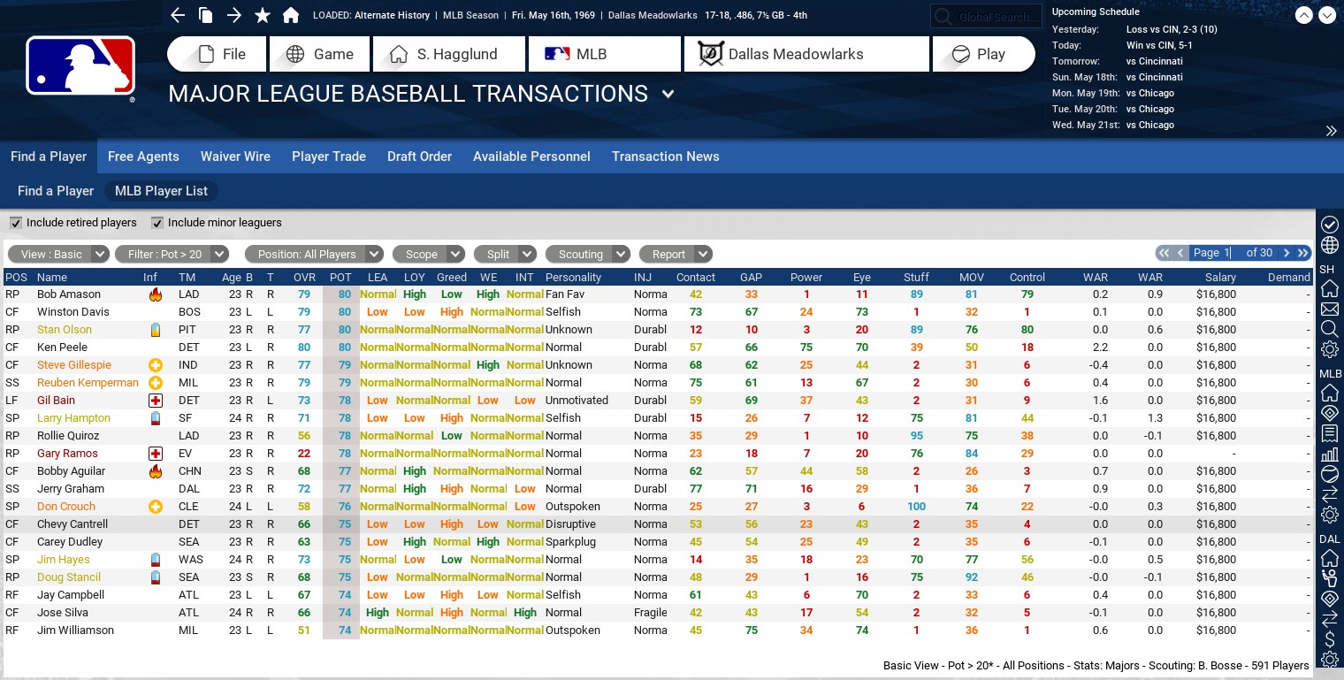Switch to the Available Personnel tab
This screenshot has height=680, width=1344.
(x=531, y=157)
